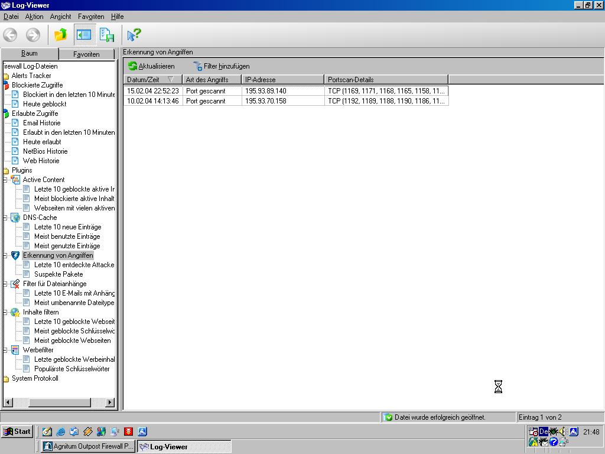Select System Protokoll in the tree
Image resolution: width=605 pixels, height=454 pixels.
35,378
